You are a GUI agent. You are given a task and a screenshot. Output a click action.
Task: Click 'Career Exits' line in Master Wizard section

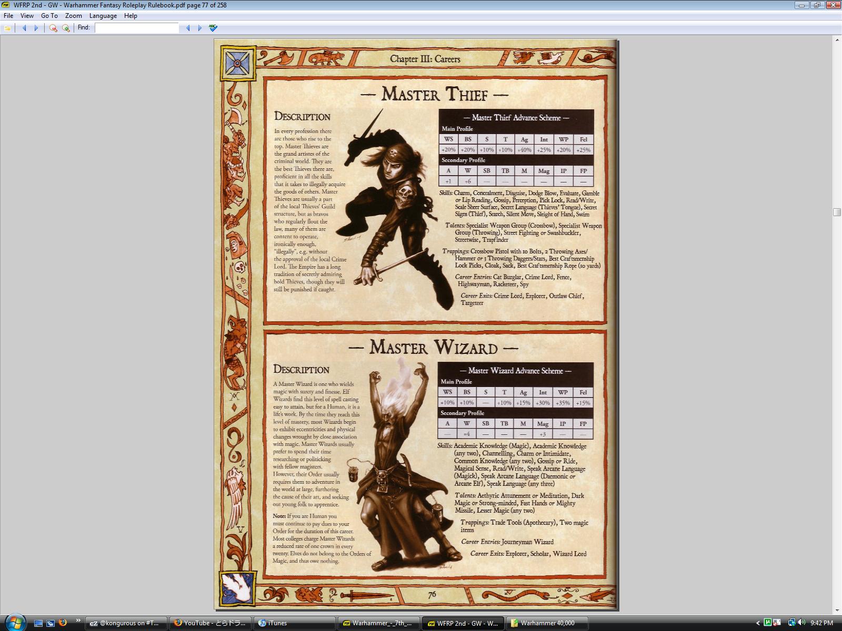528,554
